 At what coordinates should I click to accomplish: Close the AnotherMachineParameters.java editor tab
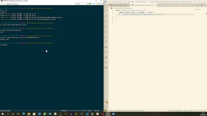pos(155,5)
